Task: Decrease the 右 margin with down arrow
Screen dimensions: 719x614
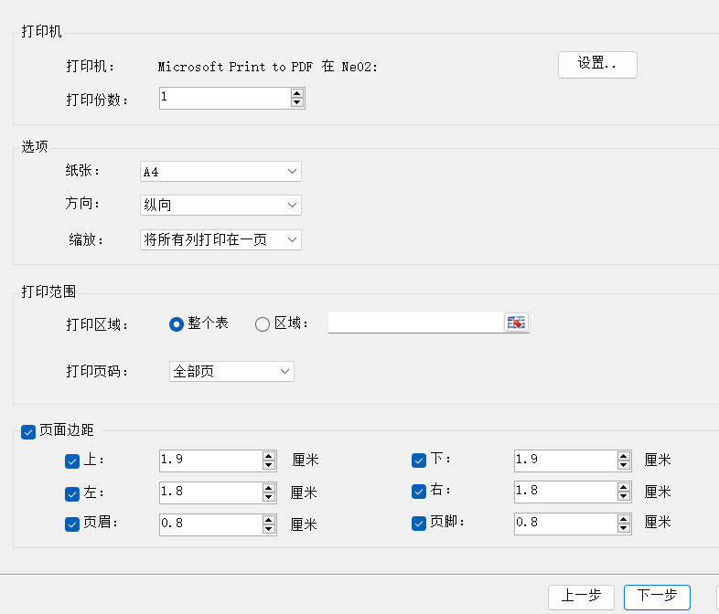Action: click(x=625, y=497)
